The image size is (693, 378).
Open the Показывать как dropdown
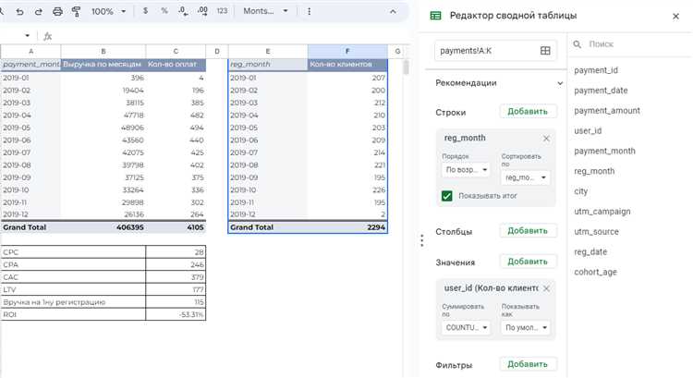[x=526, y=327]
